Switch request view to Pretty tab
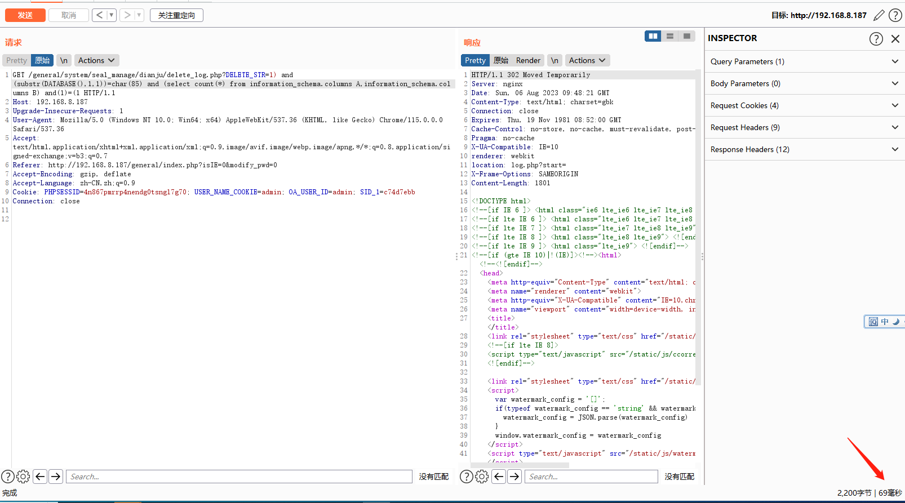This screenshot has width=905, height=503. coord(17,60)
